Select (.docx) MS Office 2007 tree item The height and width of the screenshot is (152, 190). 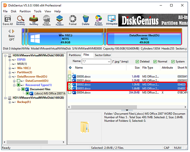click(x=50, y=94)
